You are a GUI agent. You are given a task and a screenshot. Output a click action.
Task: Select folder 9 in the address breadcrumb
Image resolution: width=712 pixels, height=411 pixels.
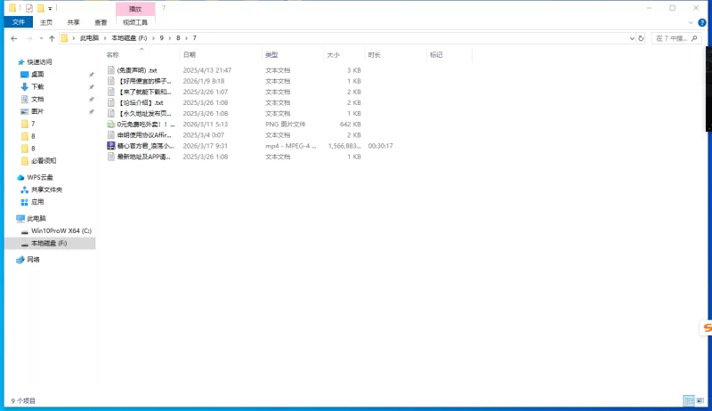coord(161,38)
